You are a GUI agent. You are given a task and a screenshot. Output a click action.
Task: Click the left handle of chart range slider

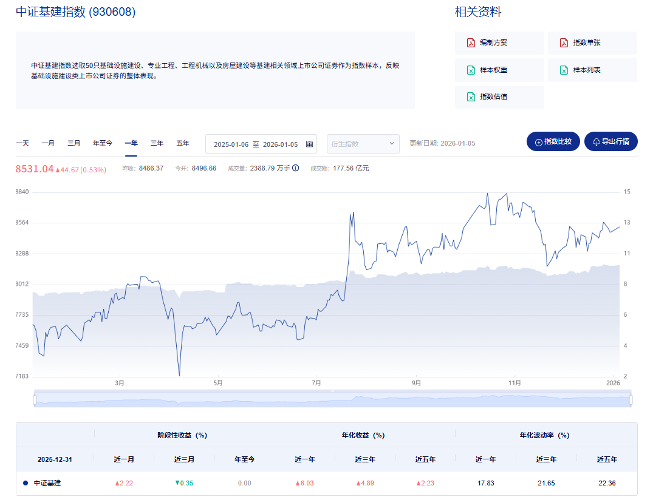click(x=35, y=399)
